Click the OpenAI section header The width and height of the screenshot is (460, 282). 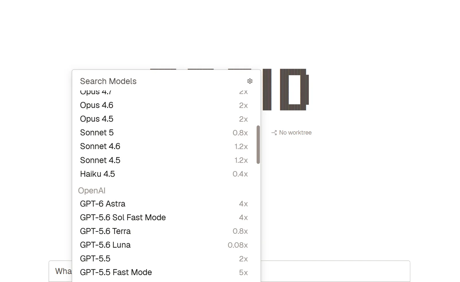92,191
